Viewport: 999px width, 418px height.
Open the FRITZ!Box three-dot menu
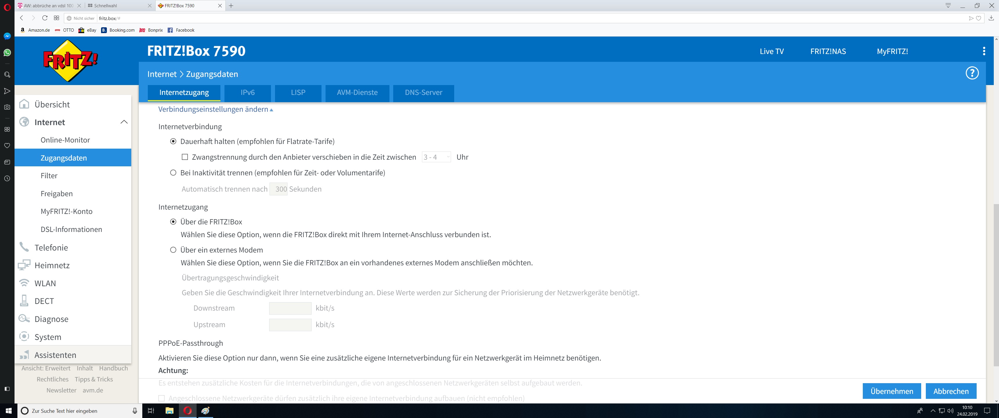pyautogui.click(x=984, y=51)
